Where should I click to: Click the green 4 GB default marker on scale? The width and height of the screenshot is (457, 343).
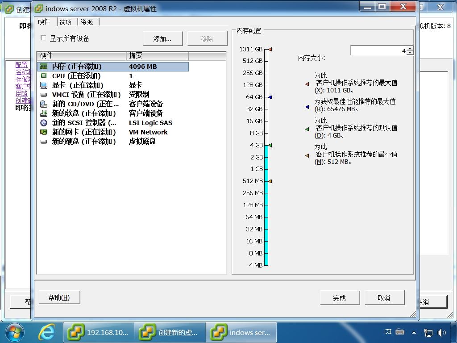pyautogui.click(x=270, y=145)
